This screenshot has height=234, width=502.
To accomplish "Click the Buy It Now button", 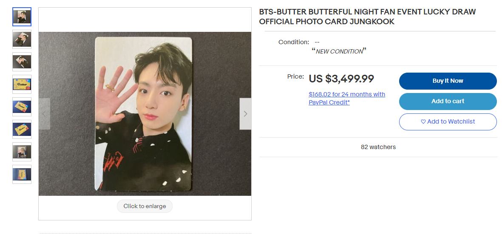I will click(448, 81).
